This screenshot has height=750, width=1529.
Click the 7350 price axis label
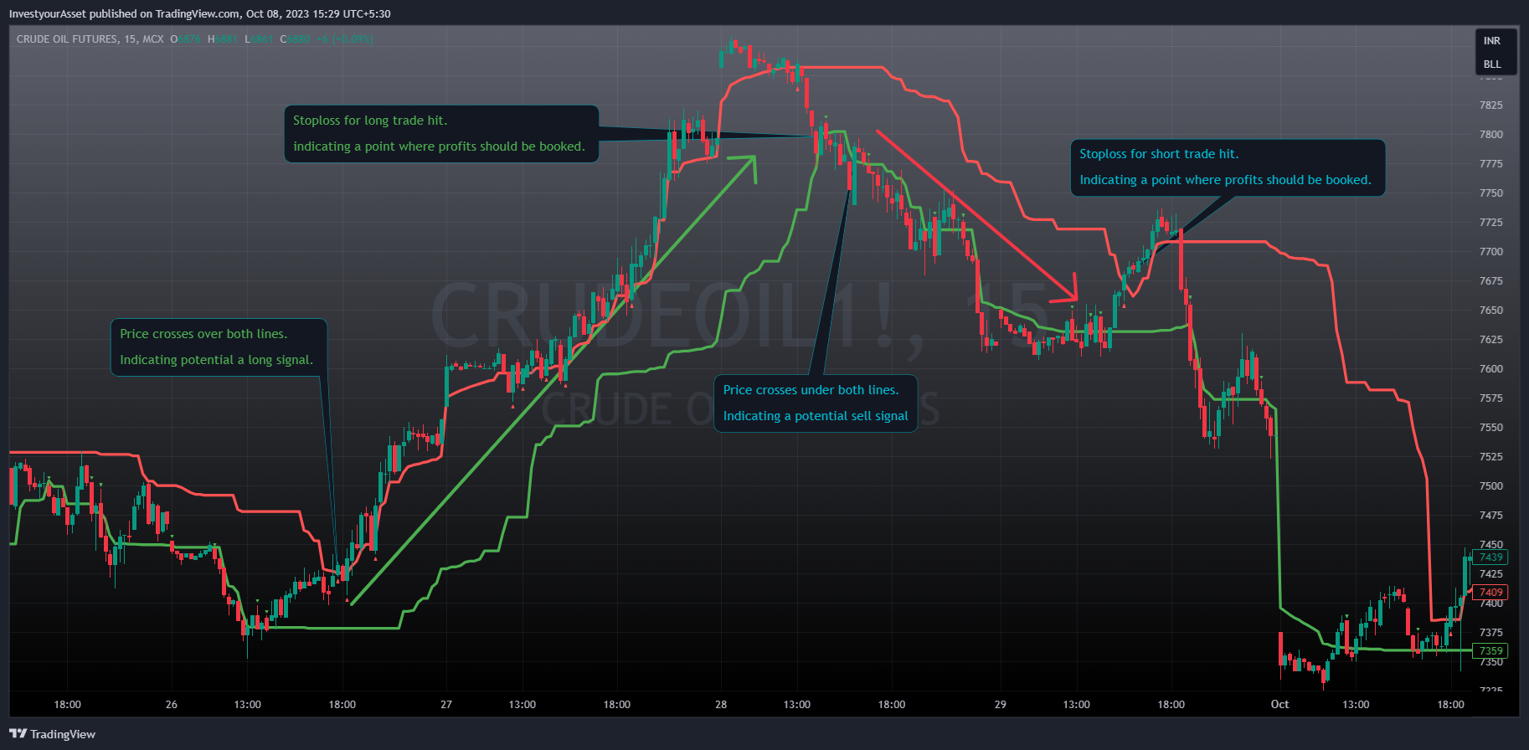(1490, 662)
